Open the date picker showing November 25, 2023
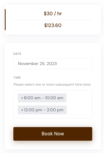The height and width of the screenshot is (153, 104). click(53, 64)
